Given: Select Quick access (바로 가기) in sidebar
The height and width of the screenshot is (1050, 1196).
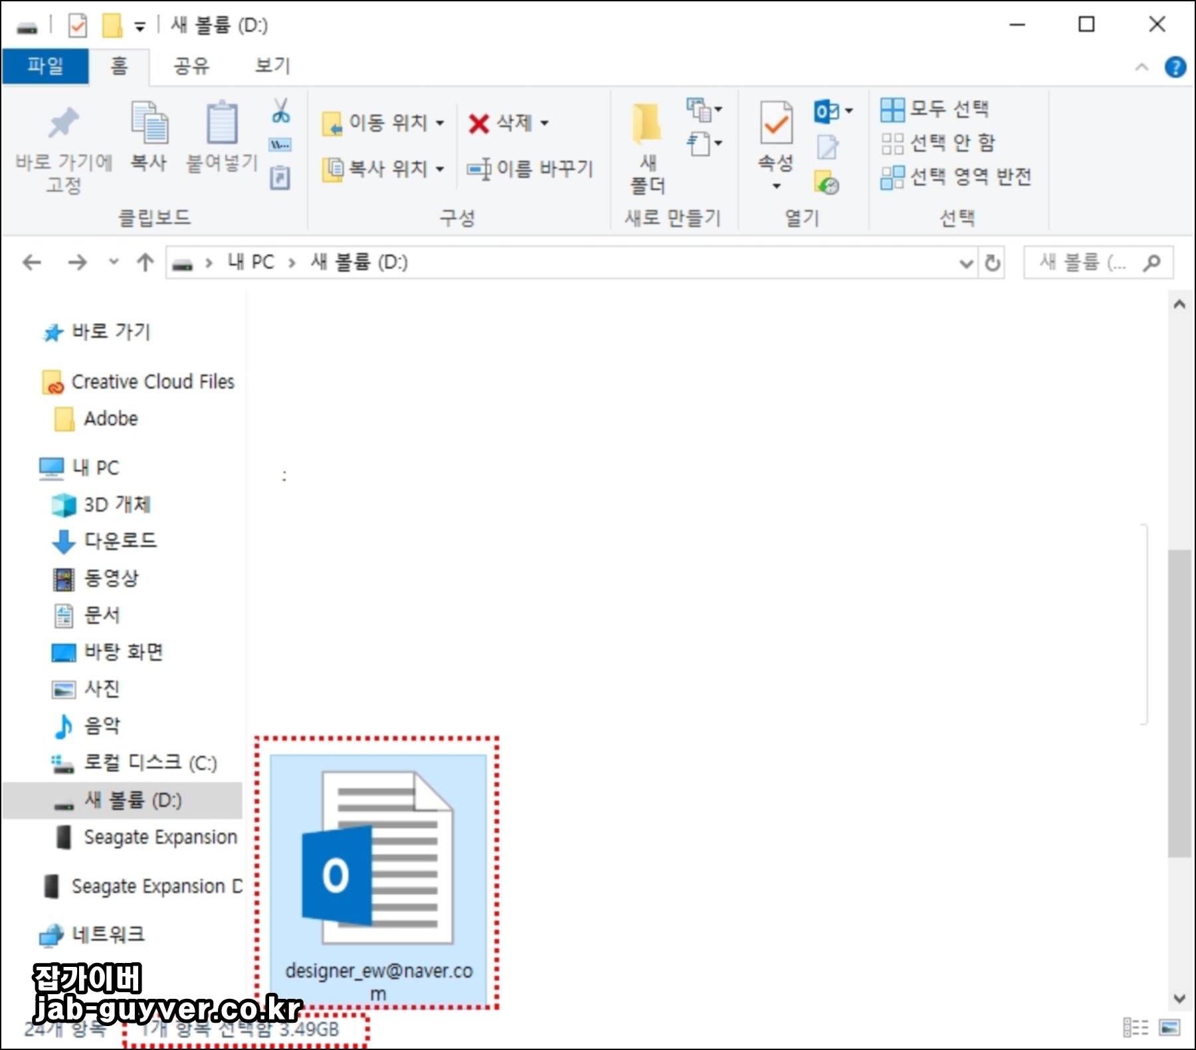Looking at the screenshot, I should (x=97, y=332).
